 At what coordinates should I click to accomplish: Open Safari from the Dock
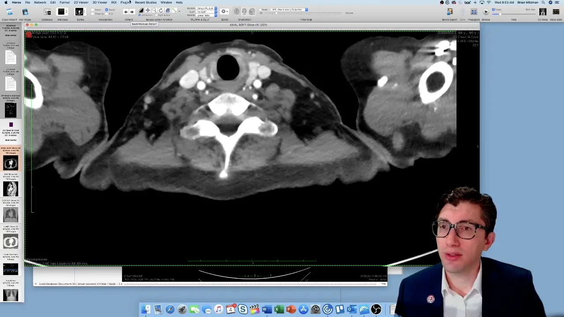pos(170,310)
